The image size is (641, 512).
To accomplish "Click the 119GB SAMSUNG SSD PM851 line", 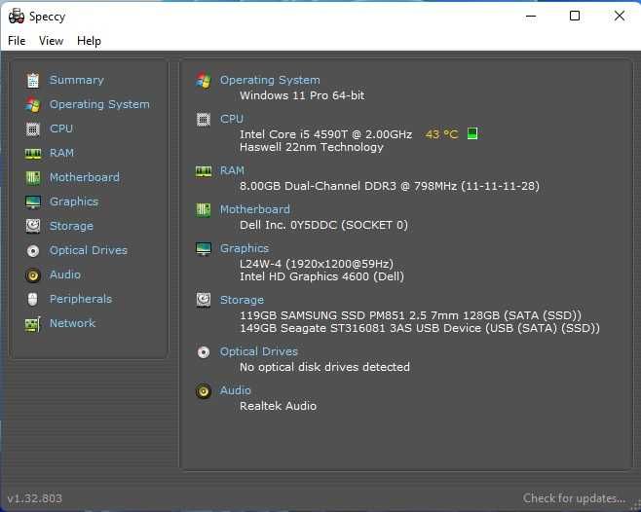I will coord(410,315).
